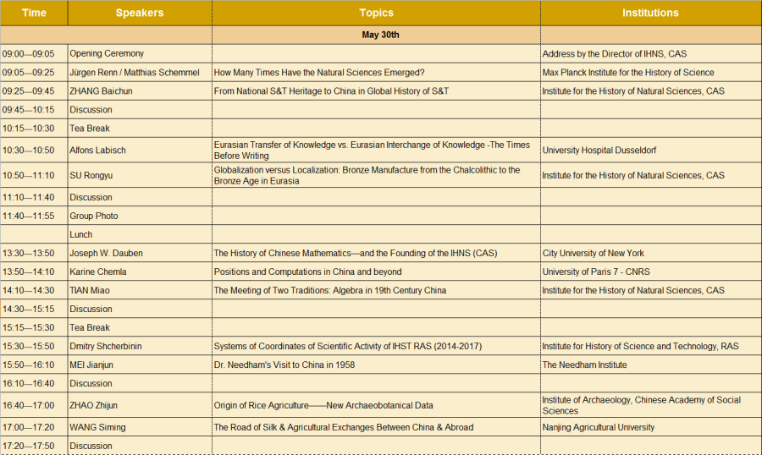This screenshot has height=455, width=762.
Task: Select the Alfons Labisch speaker cell
Action: (x=98, y=150)
